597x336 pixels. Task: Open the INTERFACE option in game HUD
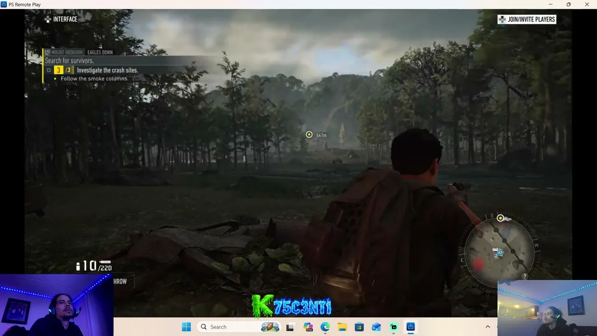65,19
